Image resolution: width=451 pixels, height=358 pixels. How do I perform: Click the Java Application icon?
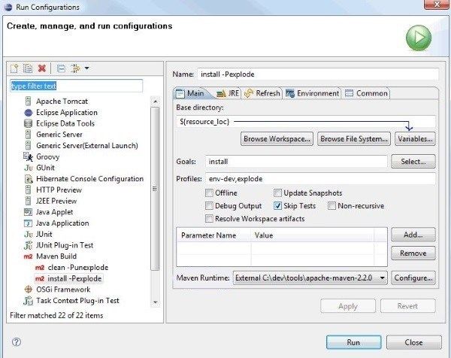click(x=29, y=223)
